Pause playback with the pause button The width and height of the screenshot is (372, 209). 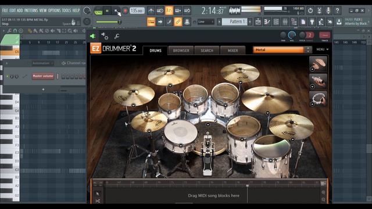pyautogui.click(x=107, y=11)
